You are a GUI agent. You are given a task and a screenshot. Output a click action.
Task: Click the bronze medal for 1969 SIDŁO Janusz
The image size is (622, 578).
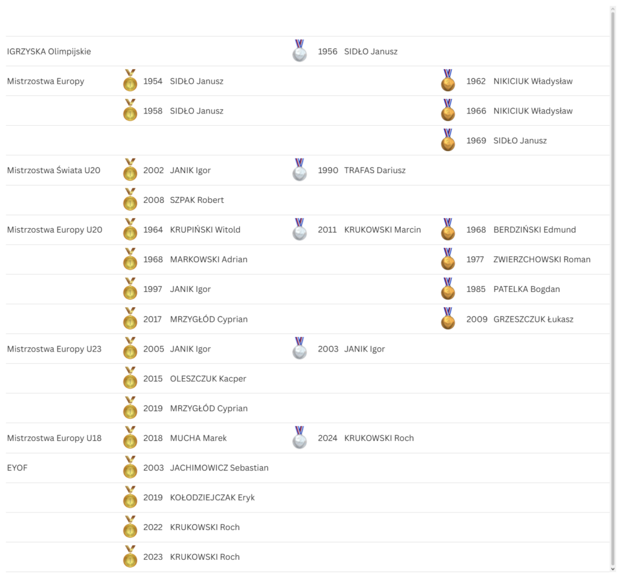tap(448, 140)
